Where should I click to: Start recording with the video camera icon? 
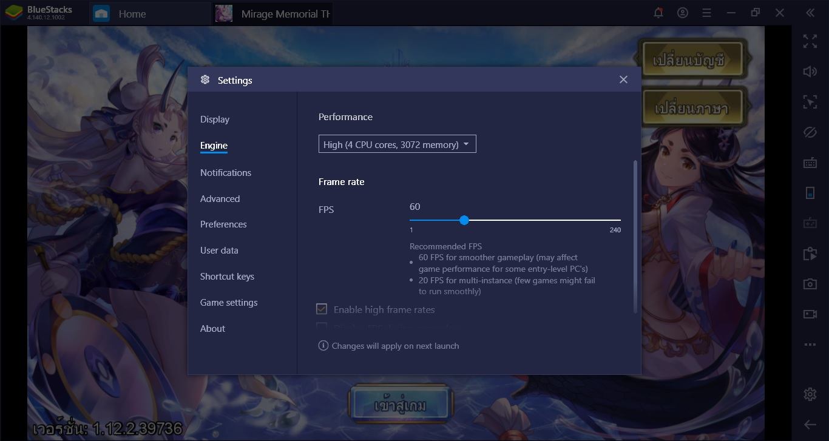click(x=810, y=314)
